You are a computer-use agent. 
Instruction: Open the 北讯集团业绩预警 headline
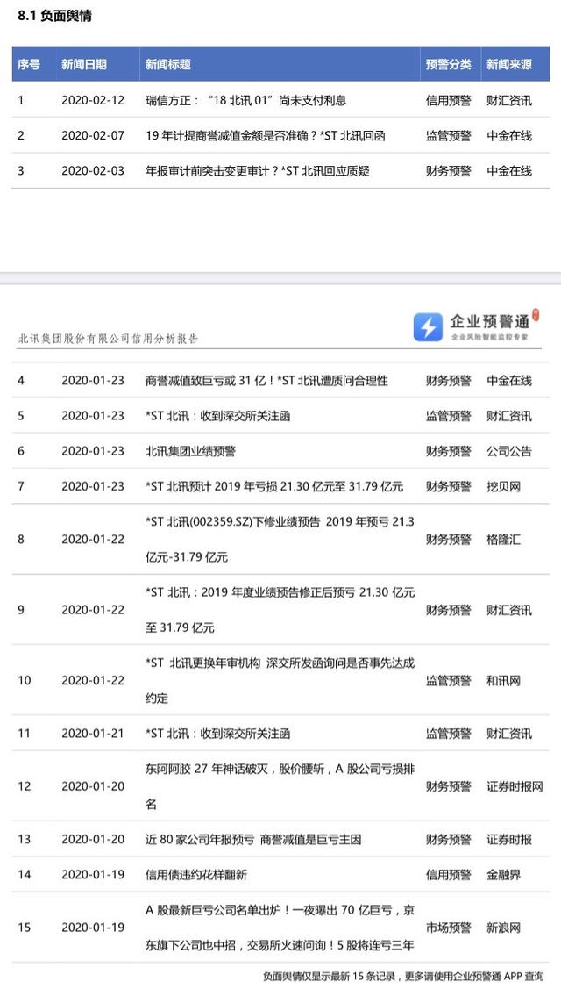(x=190, y=451)
